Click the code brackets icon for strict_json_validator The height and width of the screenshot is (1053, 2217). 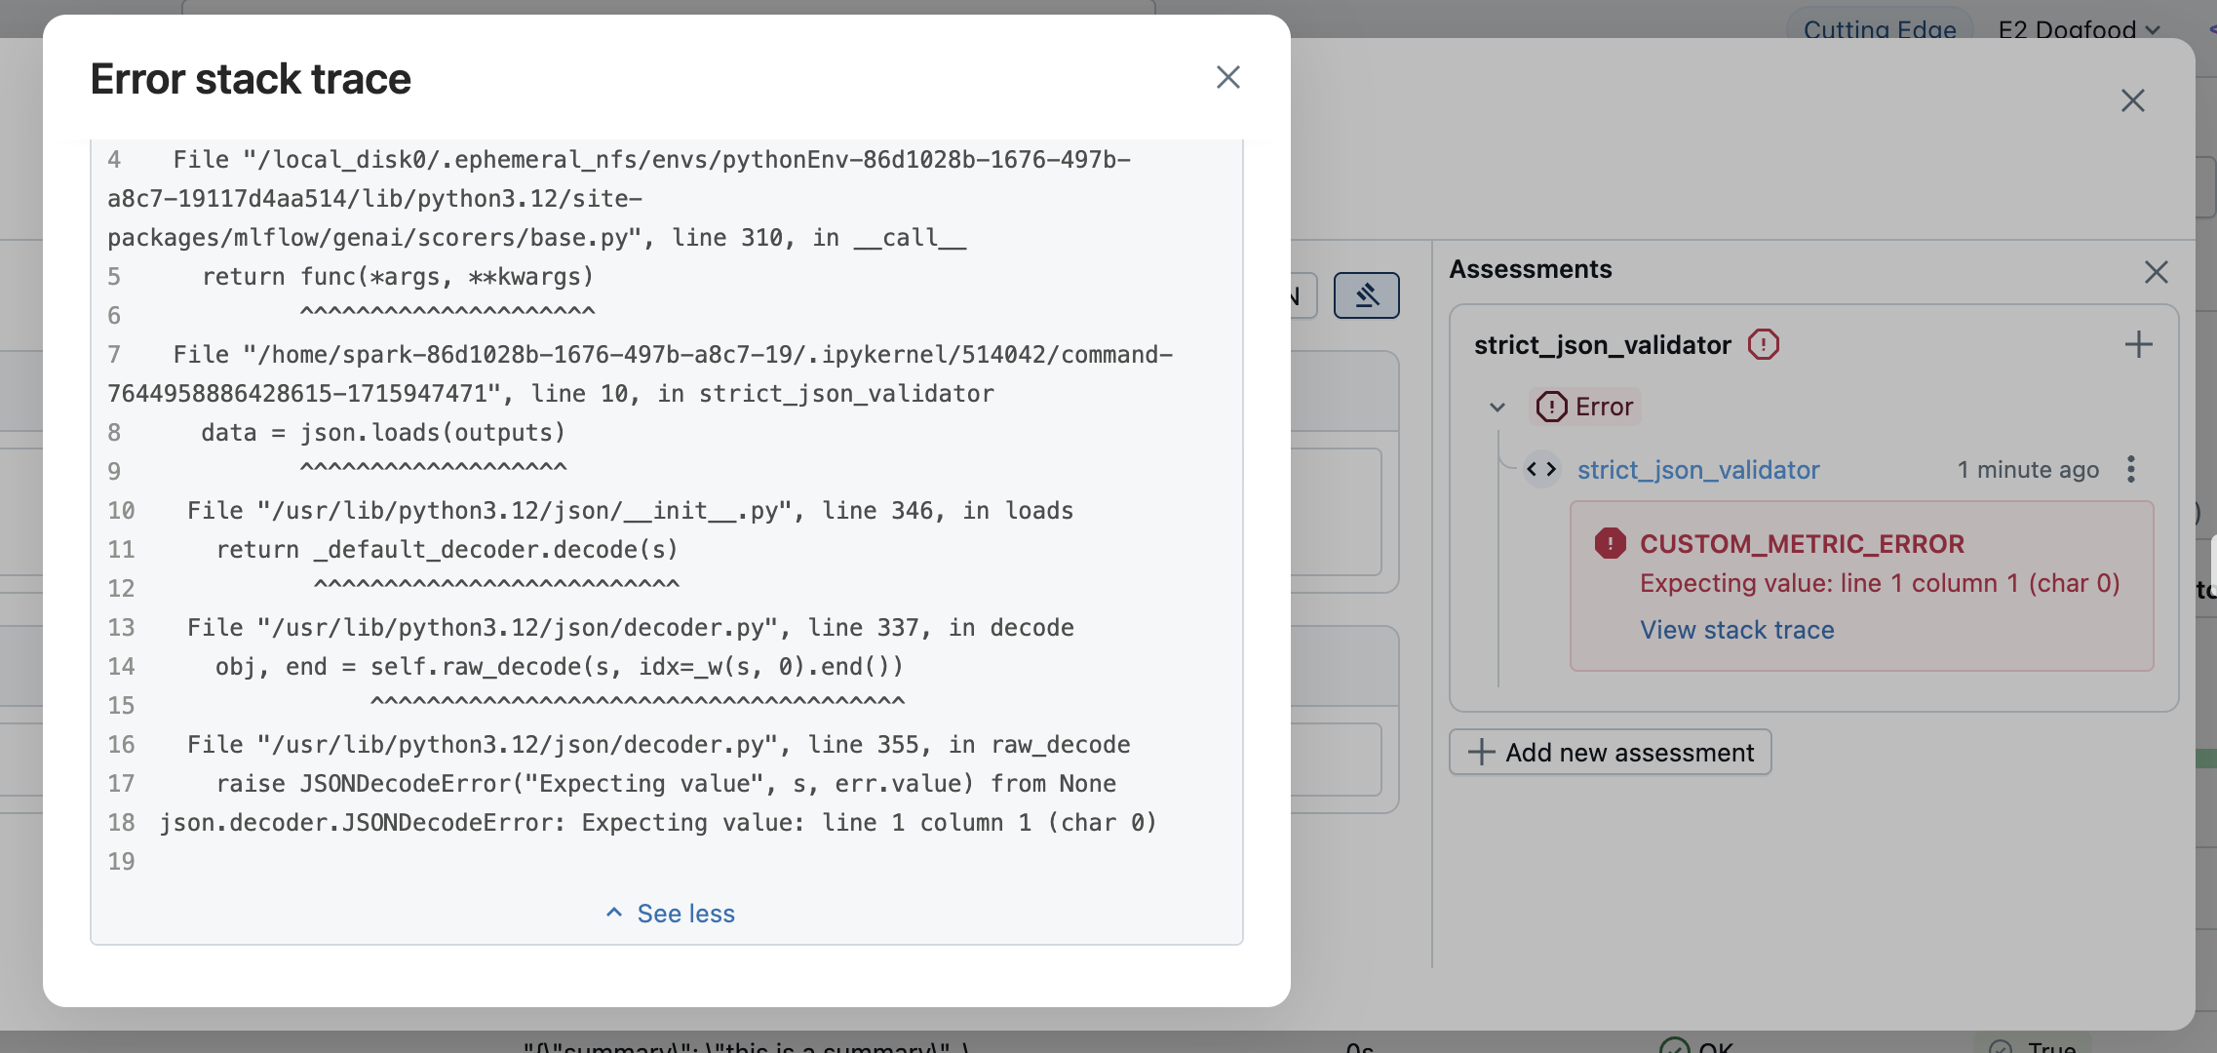coord(1541,470)
